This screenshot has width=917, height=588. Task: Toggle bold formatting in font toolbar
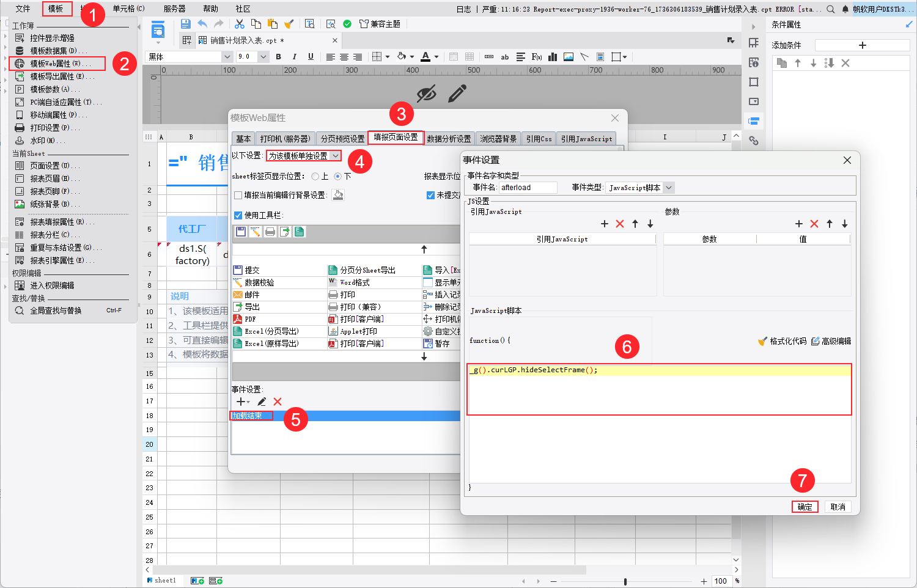[x=278, y=57]
